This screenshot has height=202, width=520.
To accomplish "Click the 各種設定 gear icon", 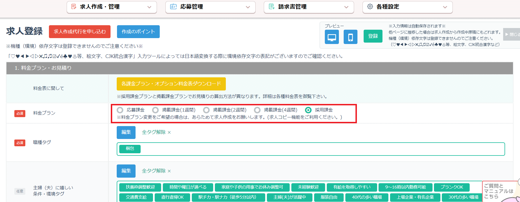I will pos(370,7).
